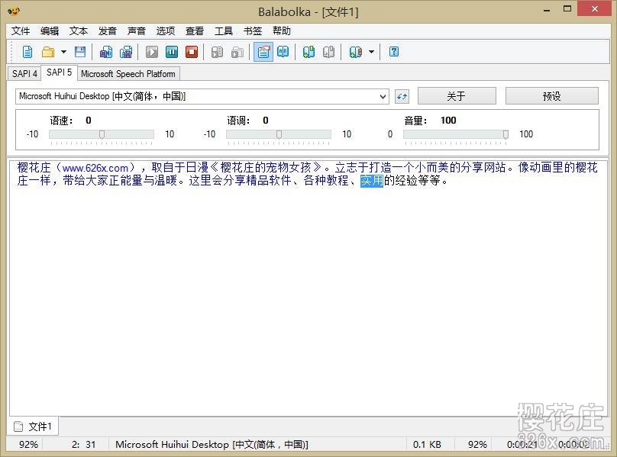This screenshot has width=617, height=457.
Task: Click the split and convert to audio icon
Action: tap(126, 52)
